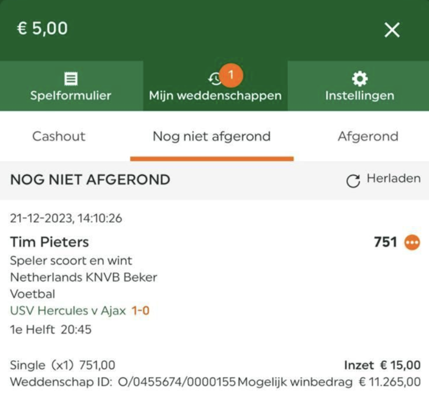
Task: Select the Weddenschap ID number
Action: 177,382
